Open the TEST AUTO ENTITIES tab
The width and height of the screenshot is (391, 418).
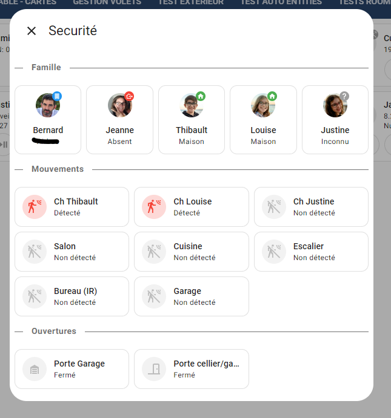[281, 2]
